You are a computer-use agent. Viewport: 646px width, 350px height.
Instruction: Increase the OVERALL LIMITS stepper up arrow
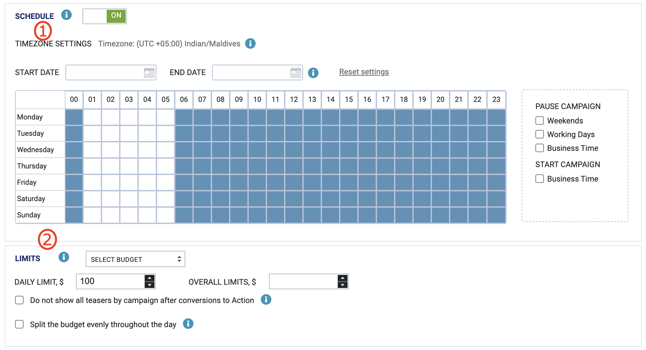[x=343, y=278]
